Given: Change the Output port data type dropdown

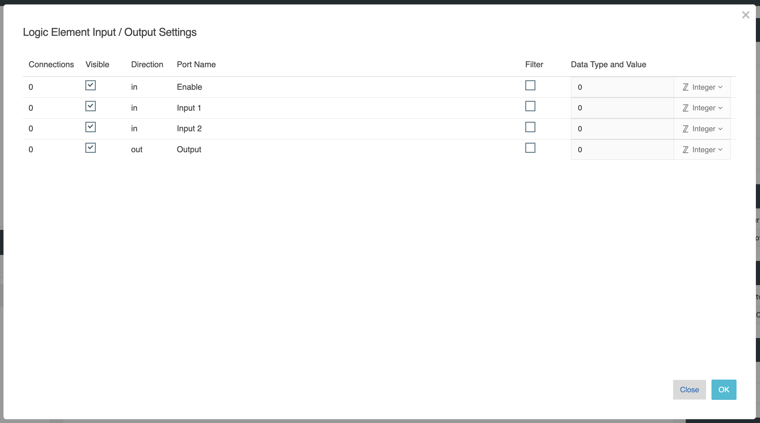Looking at the screenshot, I should 702,150.
